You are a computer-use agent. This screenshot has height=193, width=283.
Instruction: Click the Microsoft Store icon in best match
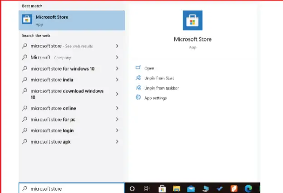tap(27, 19)
